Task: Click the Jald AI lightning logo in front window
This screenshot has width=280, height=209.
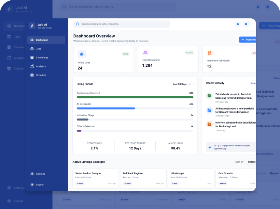Action: tap(32, 26)
